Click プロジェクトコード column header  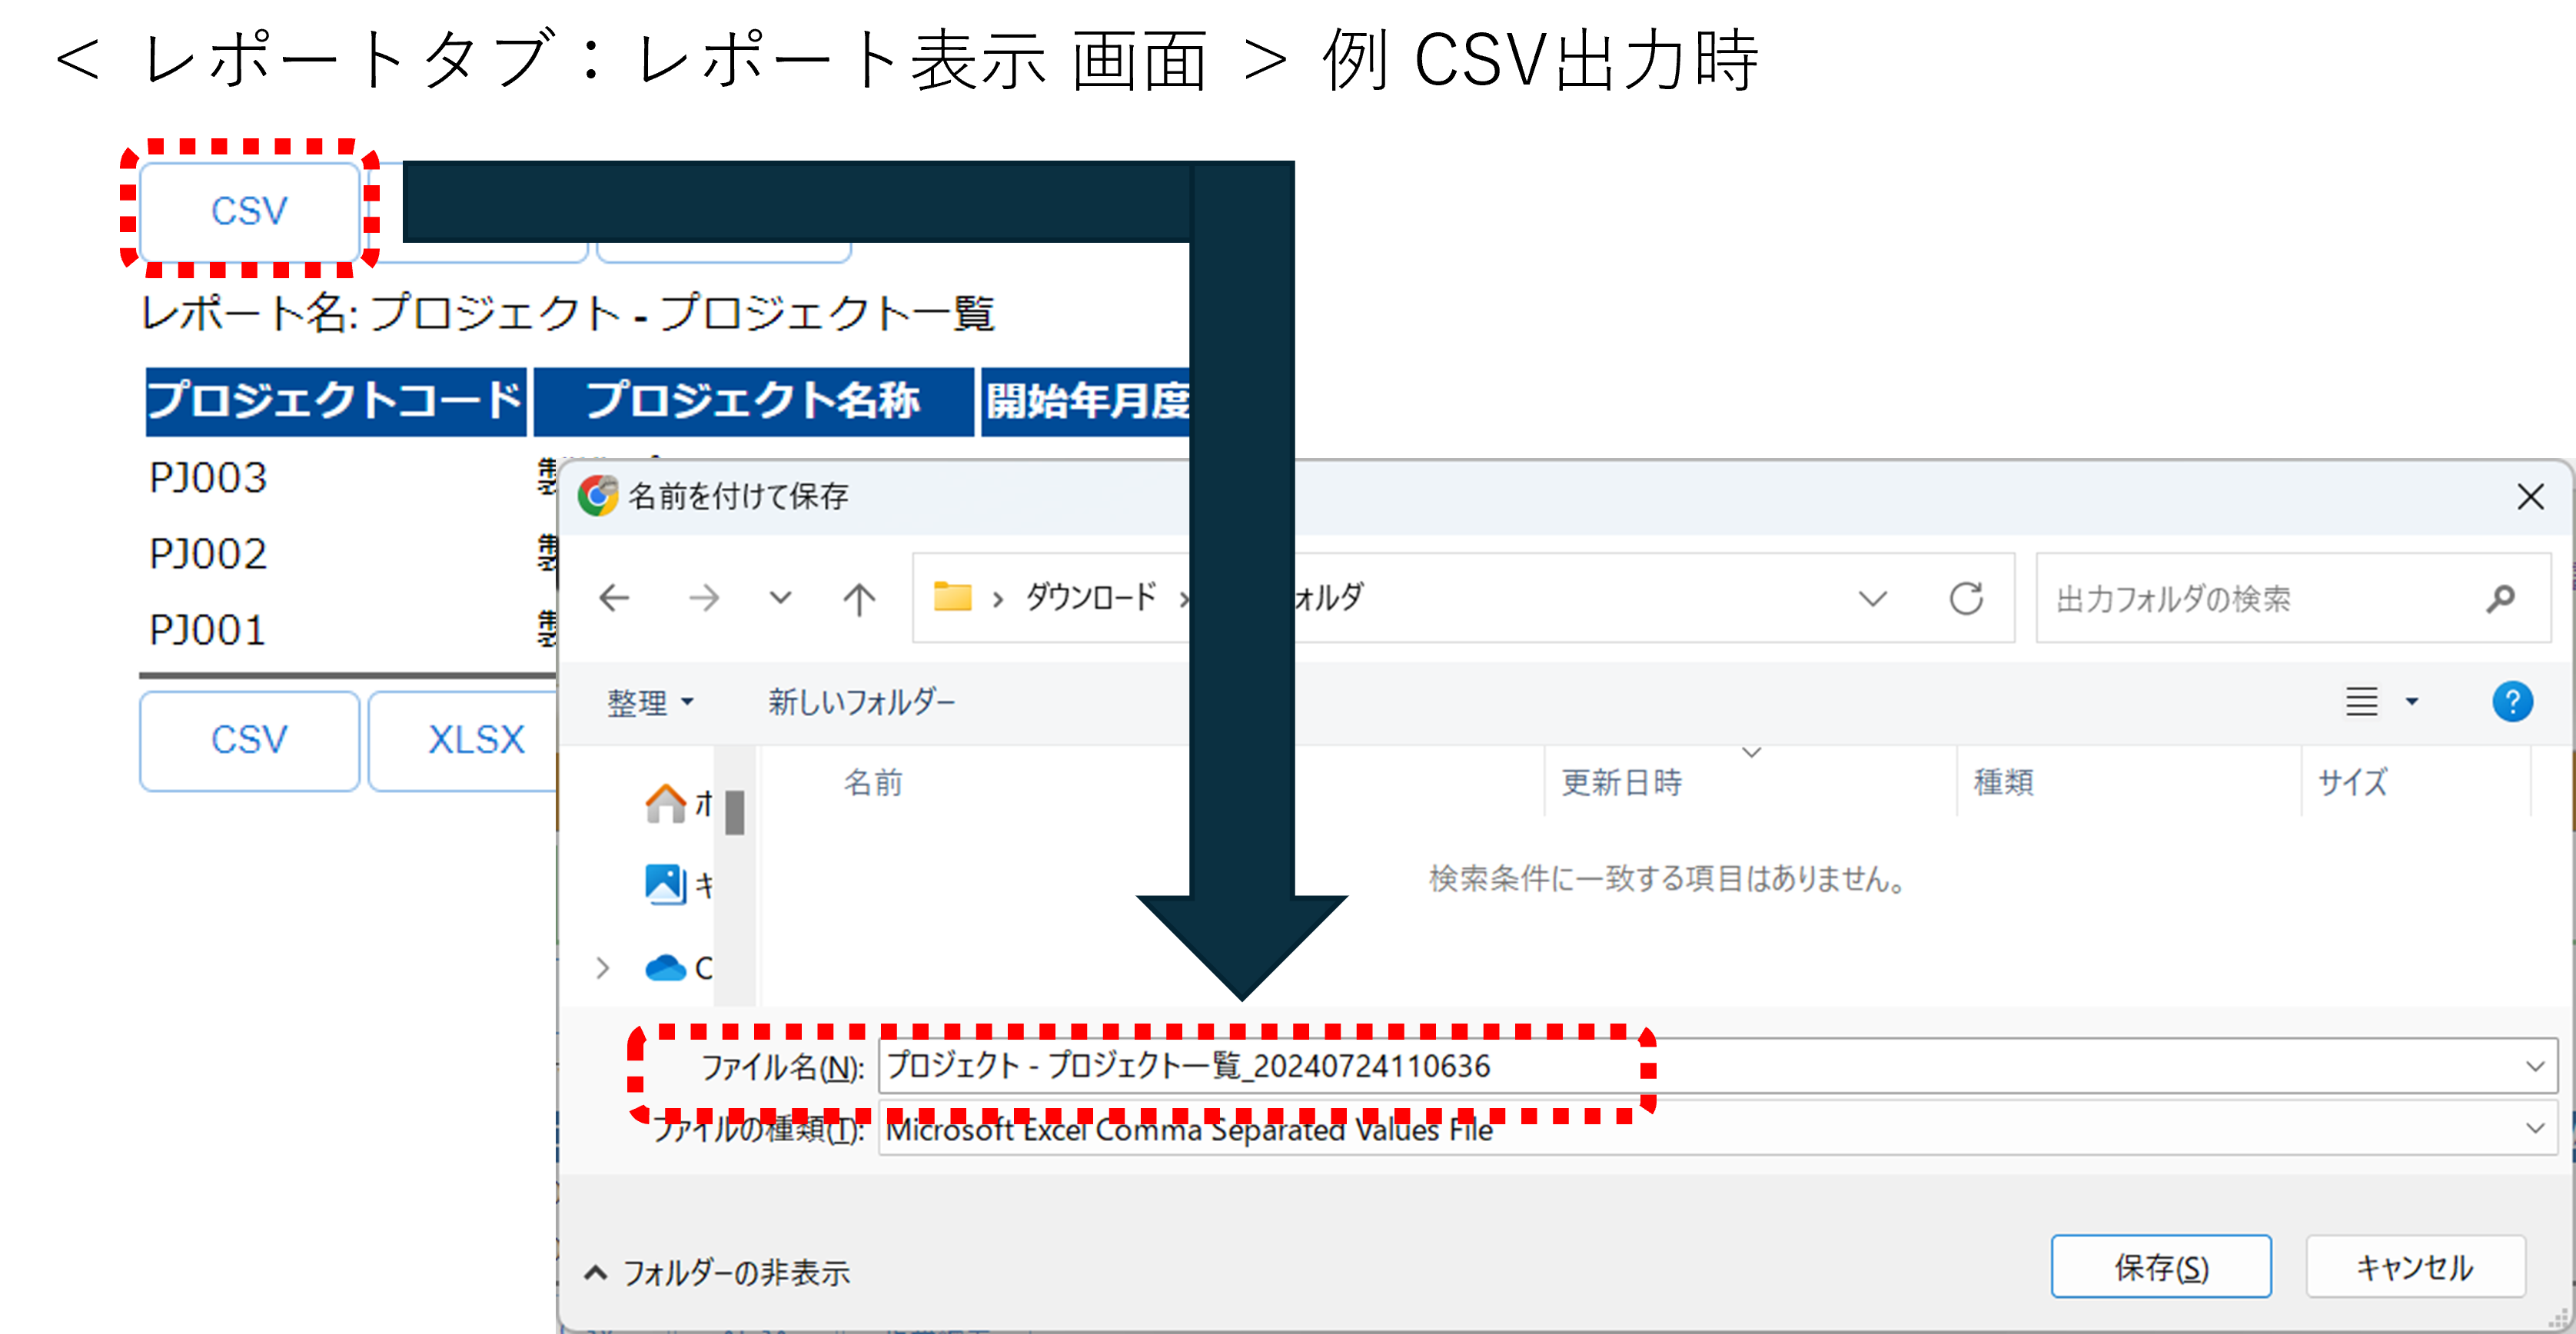336,402
